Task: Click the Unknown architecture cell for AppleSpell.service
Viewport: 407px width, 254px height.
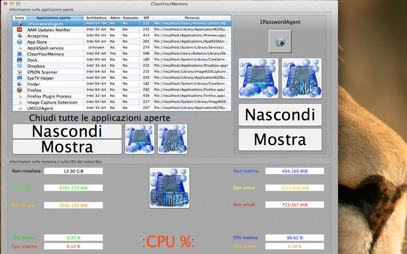Action: (x=96, y=47)
